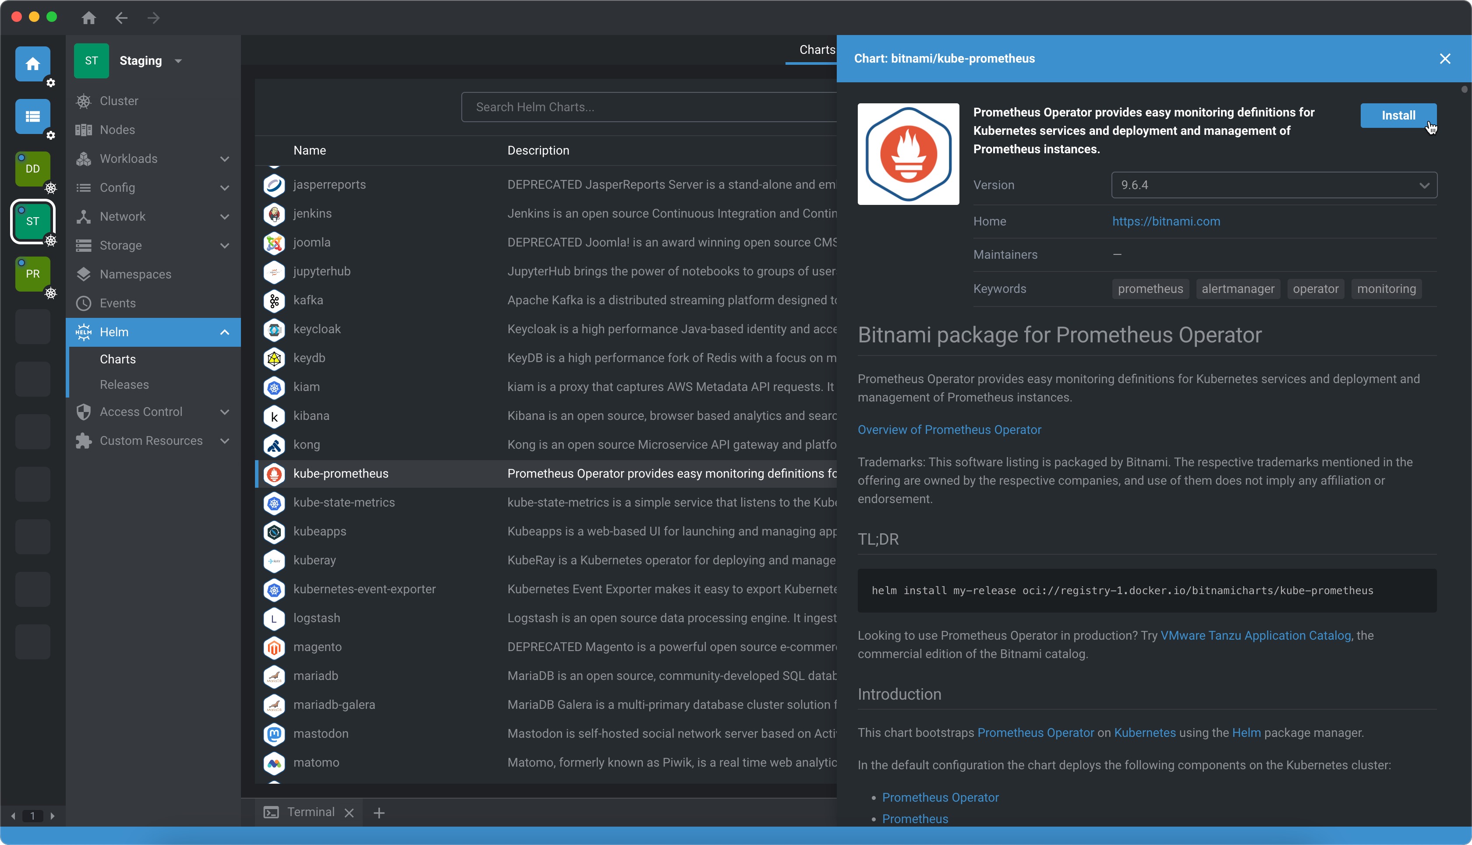Click the home catalog icon in hotbar
1472x845 pixels.
point(32,64)
